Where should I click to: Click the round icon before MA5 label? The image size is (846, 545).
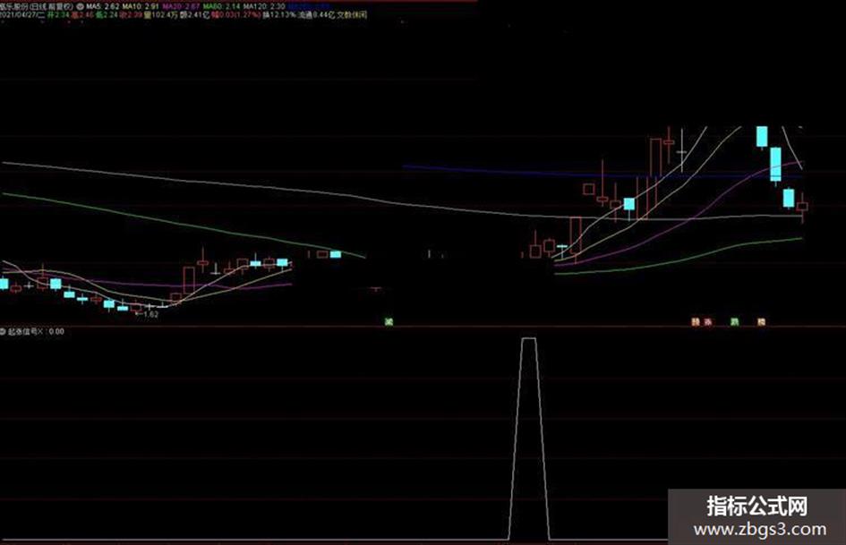click(x=80, y=6)
